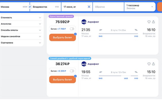Click Самый дешёвый с удобной пересадкой badge
Screen dimensions: 162x100
coord(70,58)
